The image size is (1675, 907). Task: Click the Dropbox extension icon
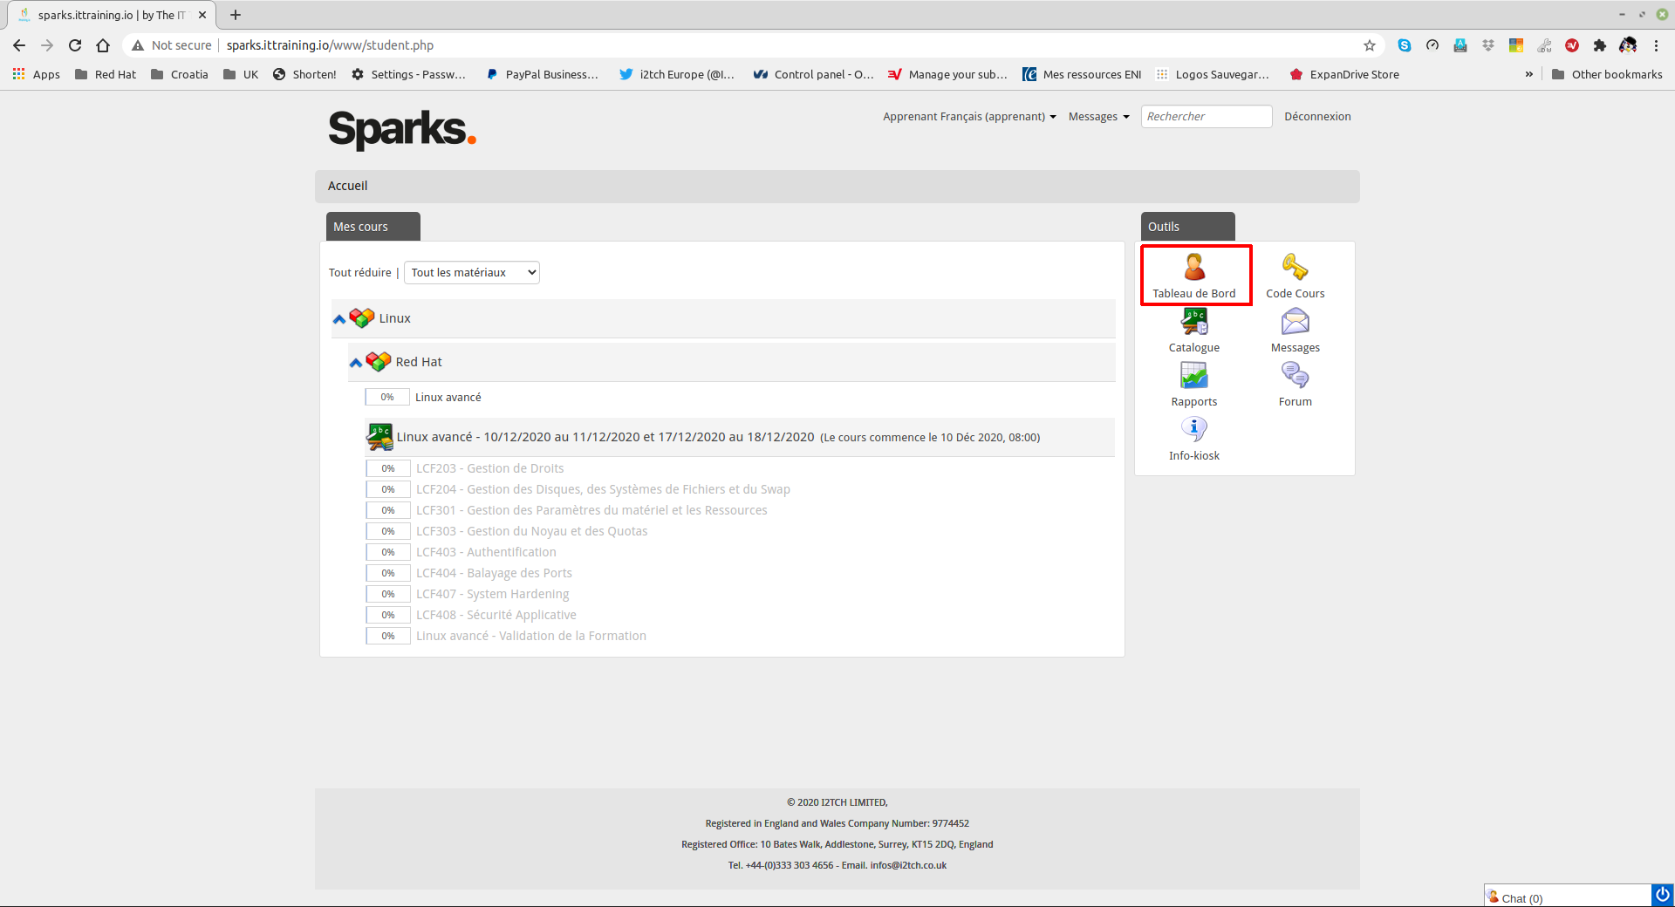pyautogui.click(x=1488, y=45)
